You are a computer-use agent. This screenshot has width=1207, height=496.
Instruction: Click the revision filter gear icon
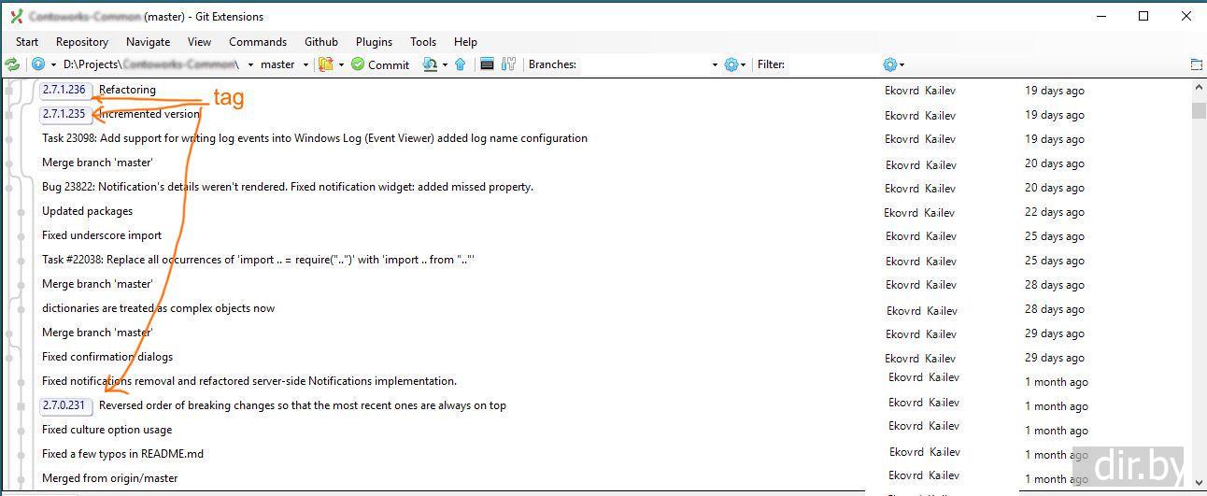tap(889, 64)
